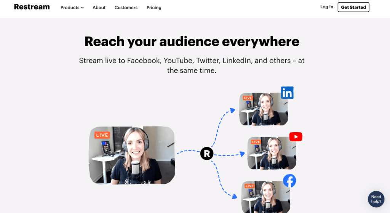Click the YouTube play icon
Image resolution: width=390 pixels, height=213 pixels.
[296, 137]
